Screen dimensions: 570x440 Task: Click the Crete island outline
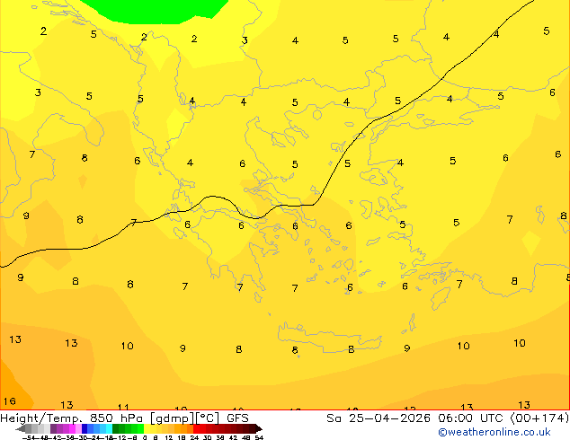[329, 338]
